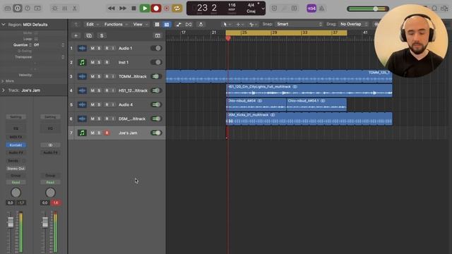Click the yellow cycle range in ruler
Screen dimensions: 452x254
pos(286,33)
